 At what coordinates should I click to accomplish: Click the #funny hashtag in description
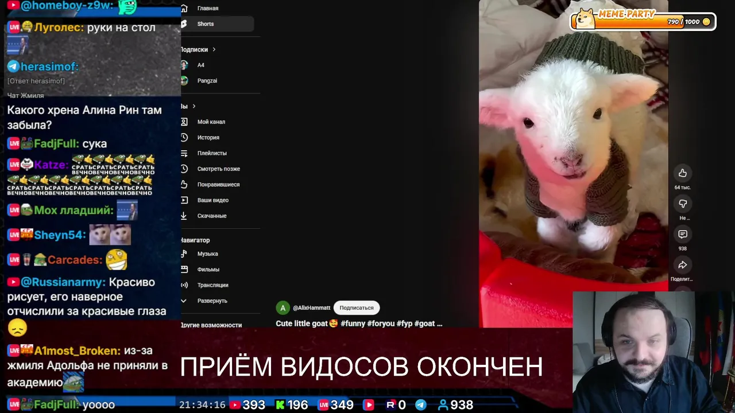pos(353,324)
